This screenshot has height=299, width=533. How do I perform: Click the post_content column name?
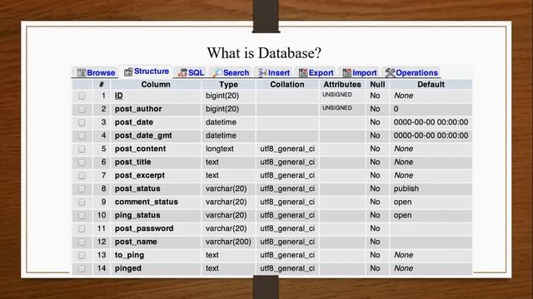140,149
